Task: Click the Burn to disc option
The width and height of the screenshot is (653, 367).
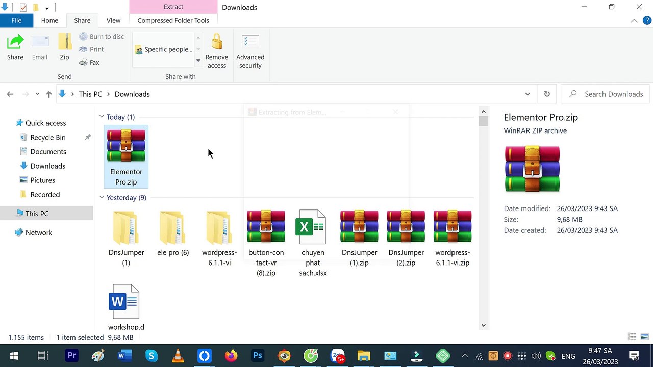Action: click(x=102, y=36)
